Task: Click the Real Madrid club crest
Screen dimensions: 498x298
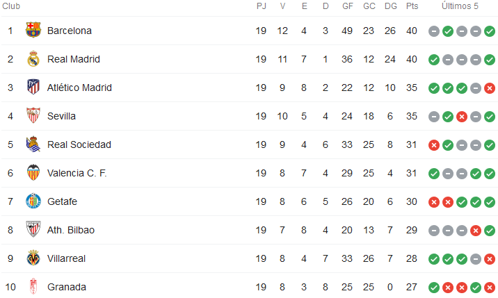Action: pyautogui.click(x=33, y=59)
